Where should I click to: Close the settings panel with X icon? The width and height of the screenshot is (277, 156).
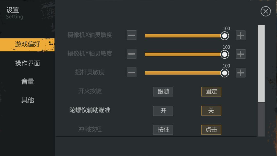coord(265,11)
